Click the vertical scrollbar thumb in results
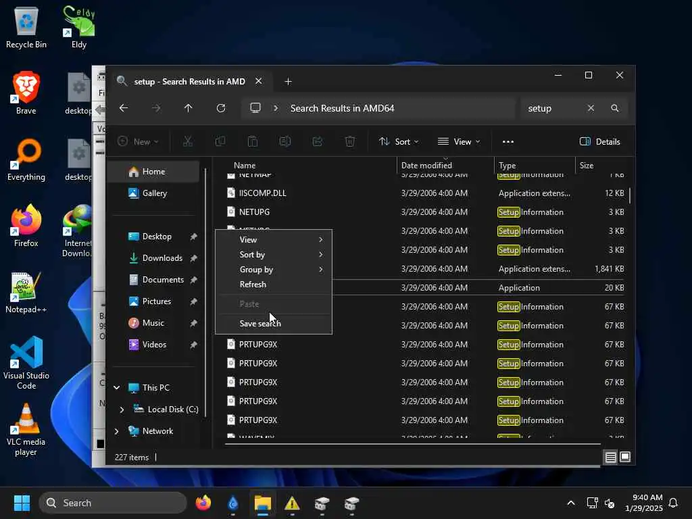The height and width of the screenshot is (519, 692). (630, 195)
